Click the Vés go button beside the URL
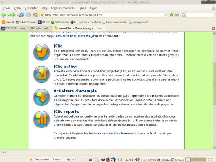Screen dimensions: 216x162 tap(175, 15)
